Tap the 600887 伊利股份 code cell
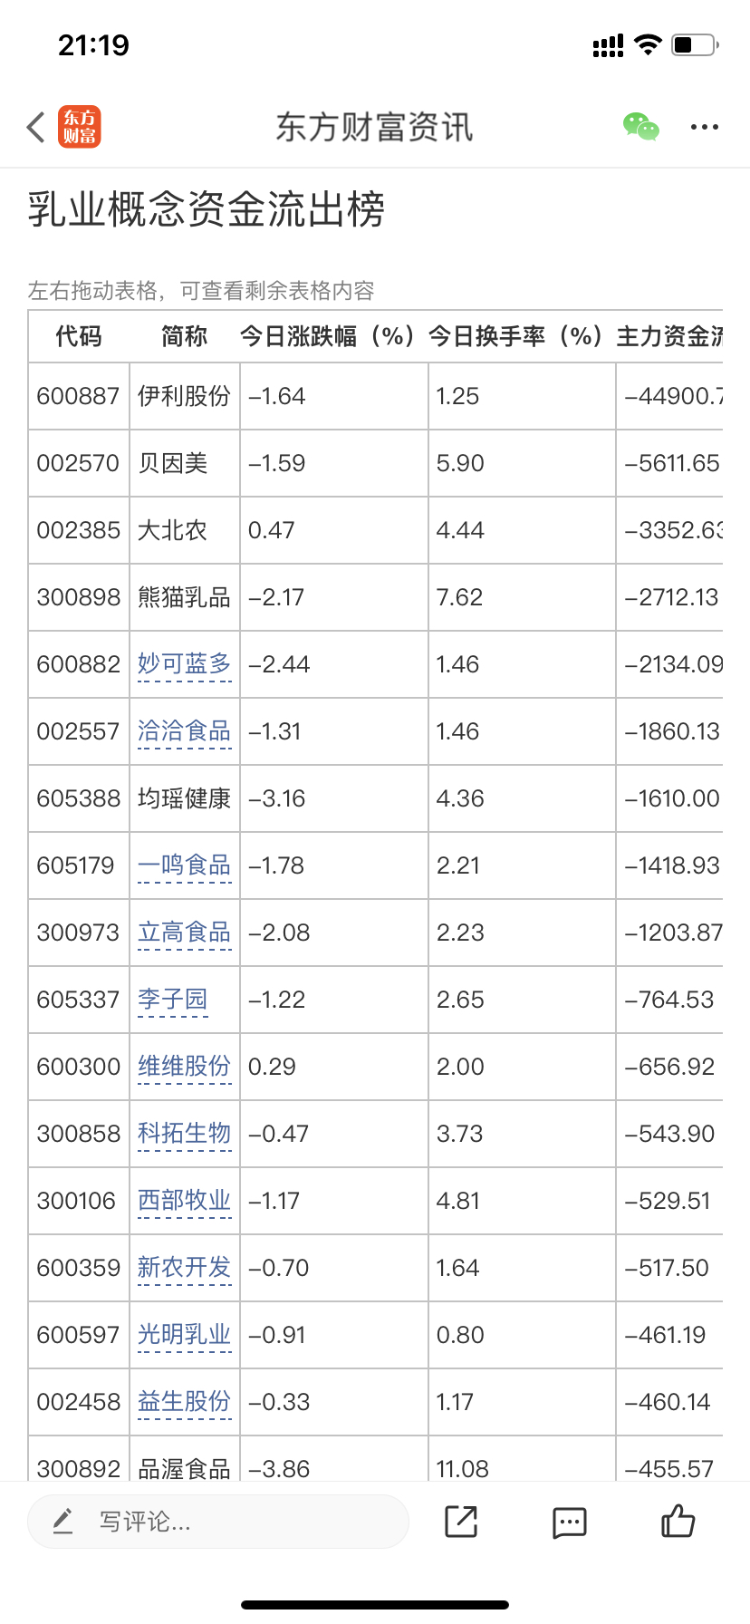750x1624 pixels. point(79,396)
